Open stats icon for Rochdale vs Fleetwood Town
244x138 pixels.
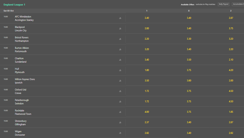(x=120, y=112)
